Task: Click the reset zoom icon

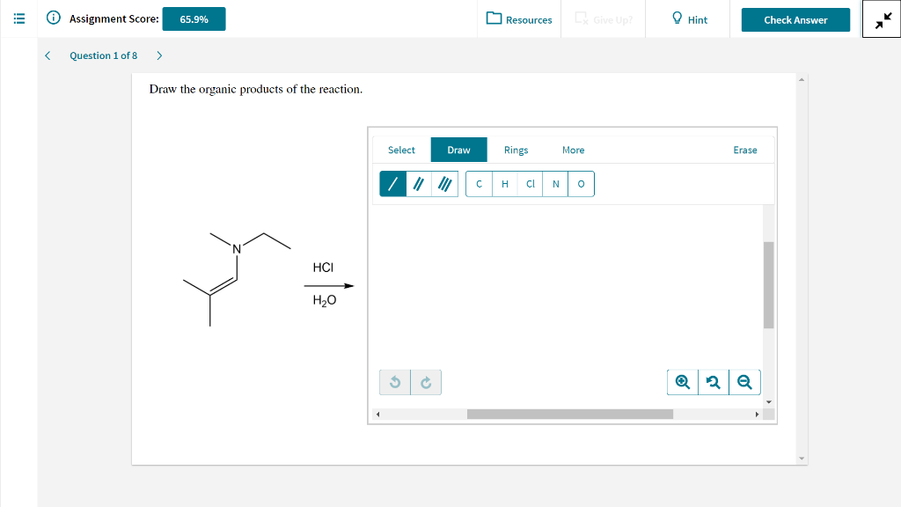Action: pos(714,382)
